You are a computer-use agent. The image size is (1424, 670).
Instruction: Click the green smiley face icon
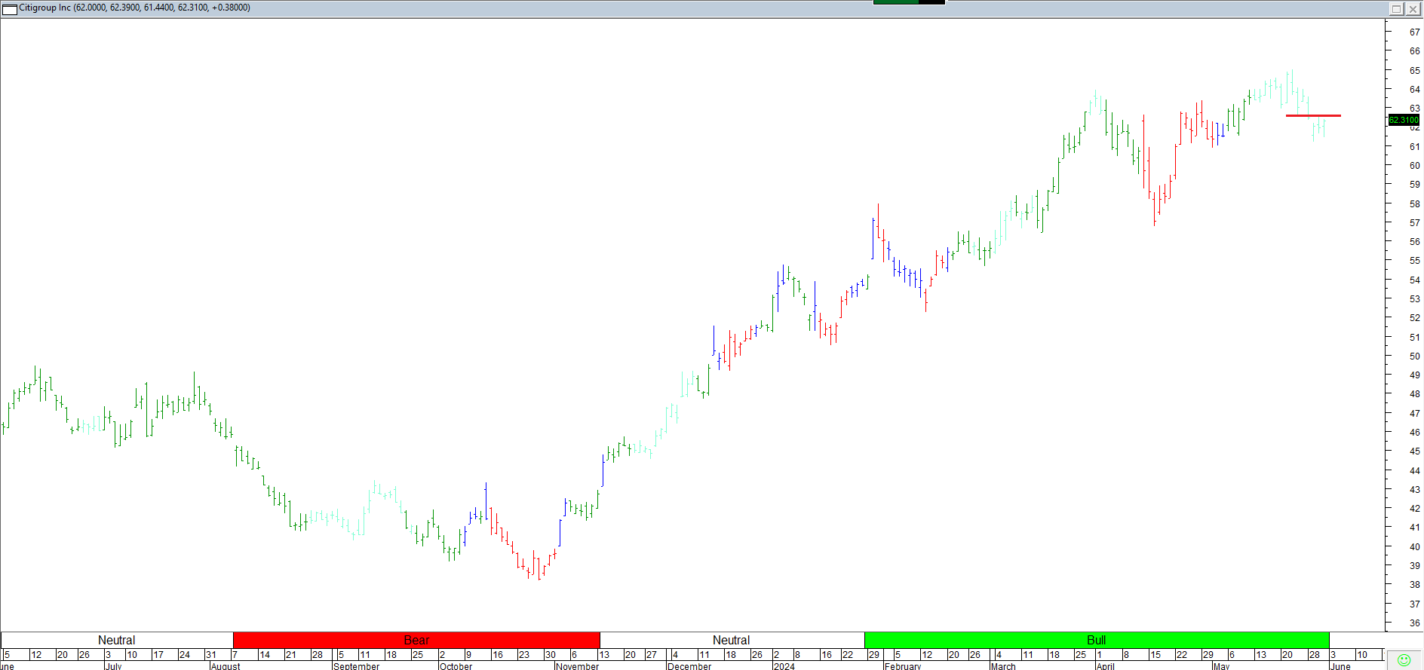tap(1404, 660)
